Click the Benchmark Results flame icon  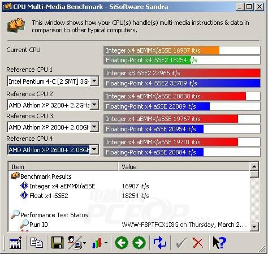[15, 176]
